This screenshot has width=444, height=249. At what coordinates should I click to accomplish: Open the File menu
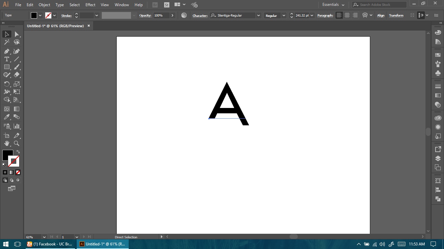point(18,5)
